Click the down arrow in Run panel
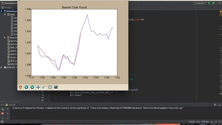 pyautogui.click(x=8, y=114)
